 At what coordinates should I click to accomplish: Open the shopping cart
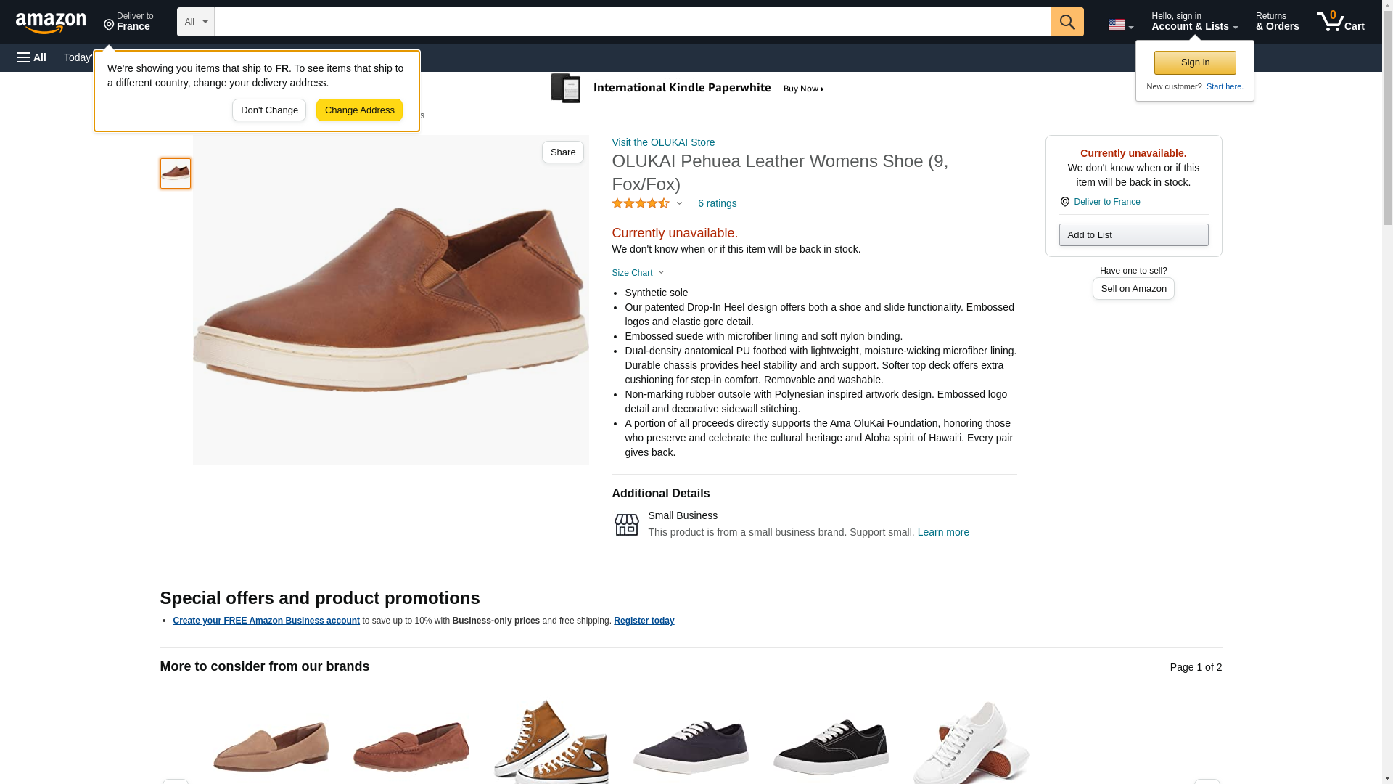click(1340, 22)
